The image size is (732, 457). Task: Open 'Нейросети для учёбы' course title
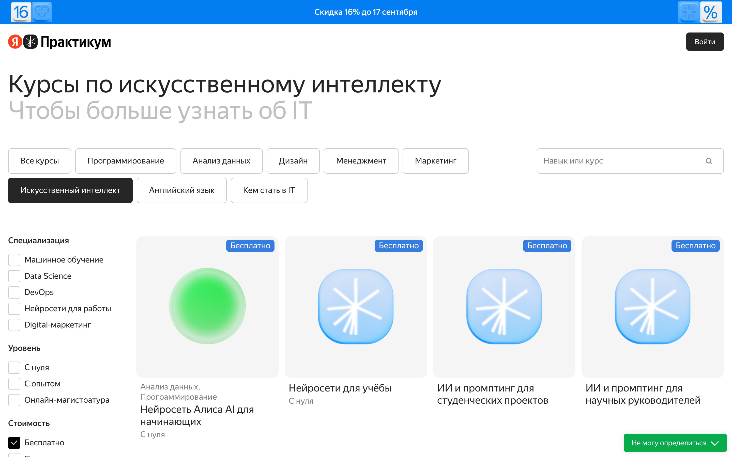coord(340,388)
